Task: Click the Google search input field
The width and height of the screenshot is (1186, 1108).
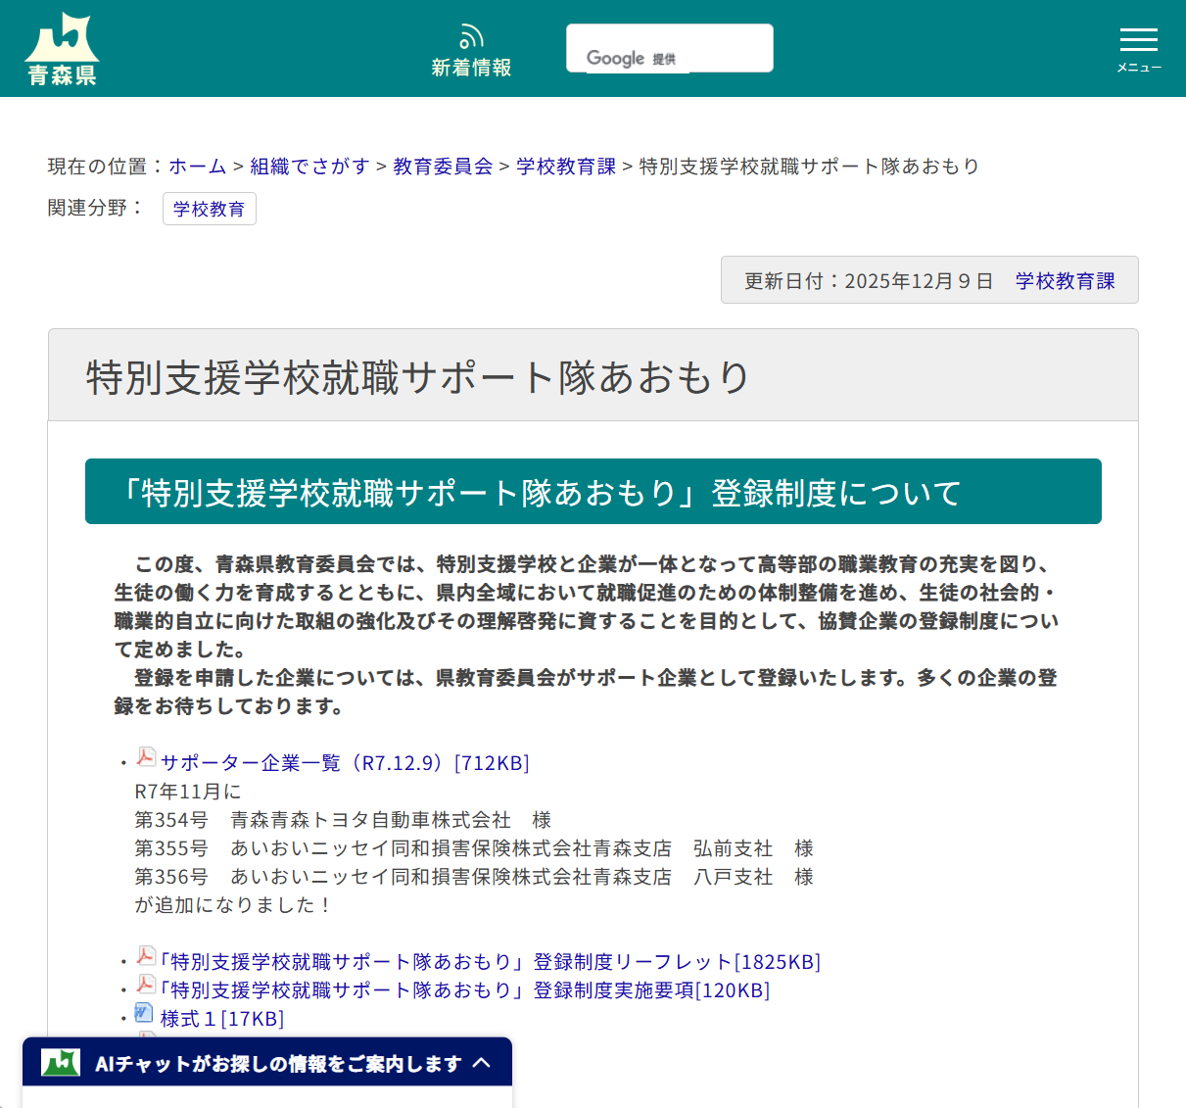Action: point(669,47)
